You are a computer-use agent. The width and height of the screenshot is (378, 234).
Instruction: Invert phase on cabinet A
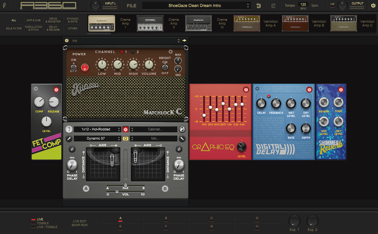tap(72, 149)
